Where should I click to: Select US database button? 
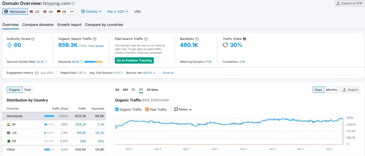[35, 11]
